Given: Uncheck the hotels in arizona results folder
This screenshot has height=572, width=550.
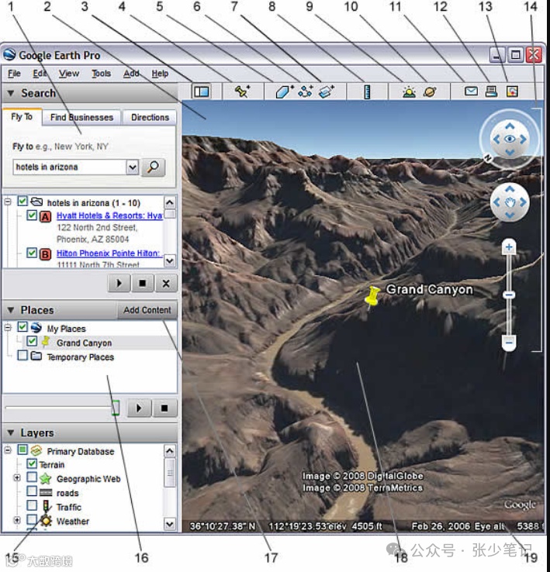Looking at the screenshot, I should pyautogui.click(x=22, y=201).
